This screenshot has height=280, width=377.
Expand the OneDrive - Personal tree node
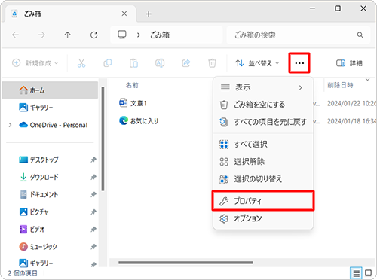pyautogui.click(x=10, y=125)
